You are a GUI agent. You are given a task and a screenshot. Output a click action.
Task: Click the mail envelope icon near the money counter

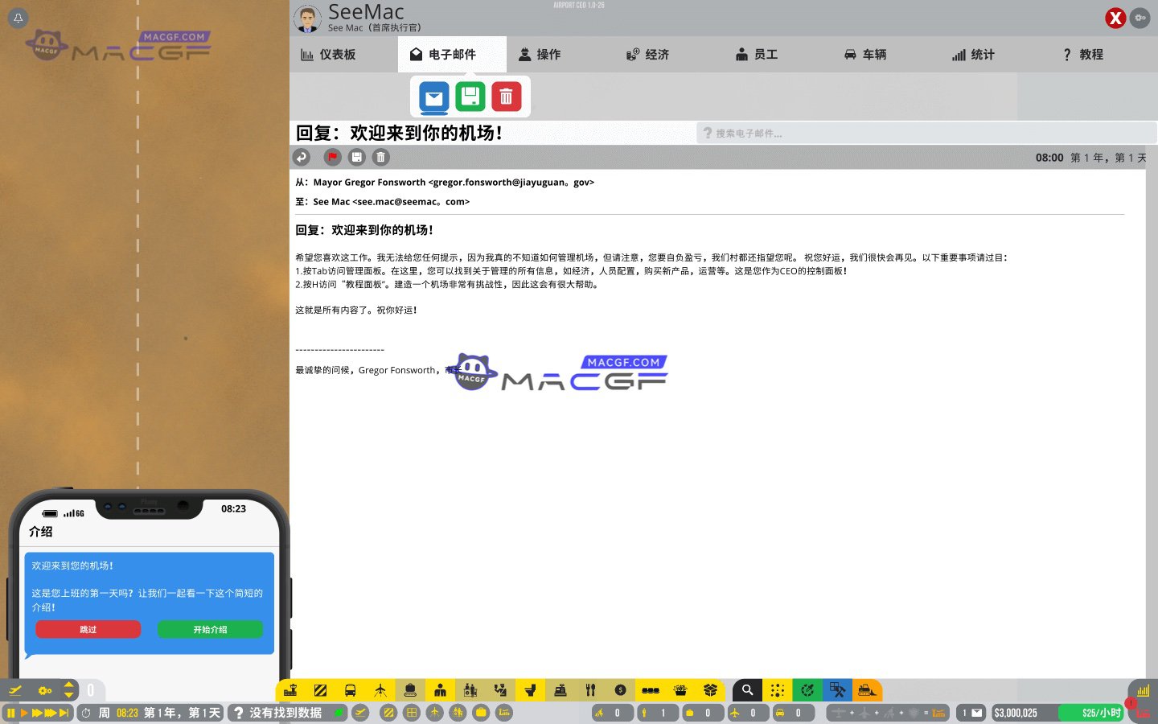pos(975,713)
